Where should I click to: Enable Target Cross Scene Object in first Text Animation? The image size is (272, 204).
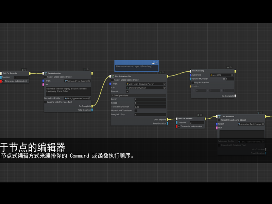(46, 77)
